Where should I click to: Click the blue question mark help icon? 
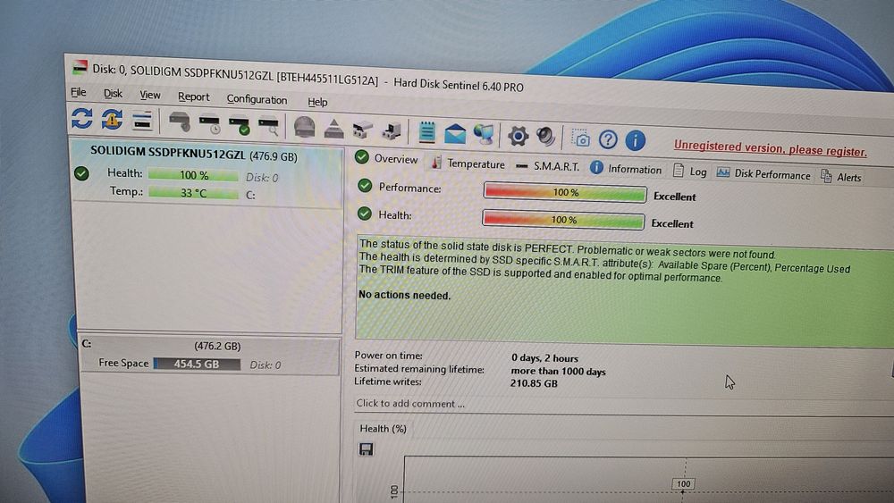[x=608, y=139]
